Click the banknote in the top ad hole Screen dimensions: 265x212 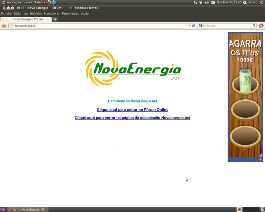(x=245, y=80)
